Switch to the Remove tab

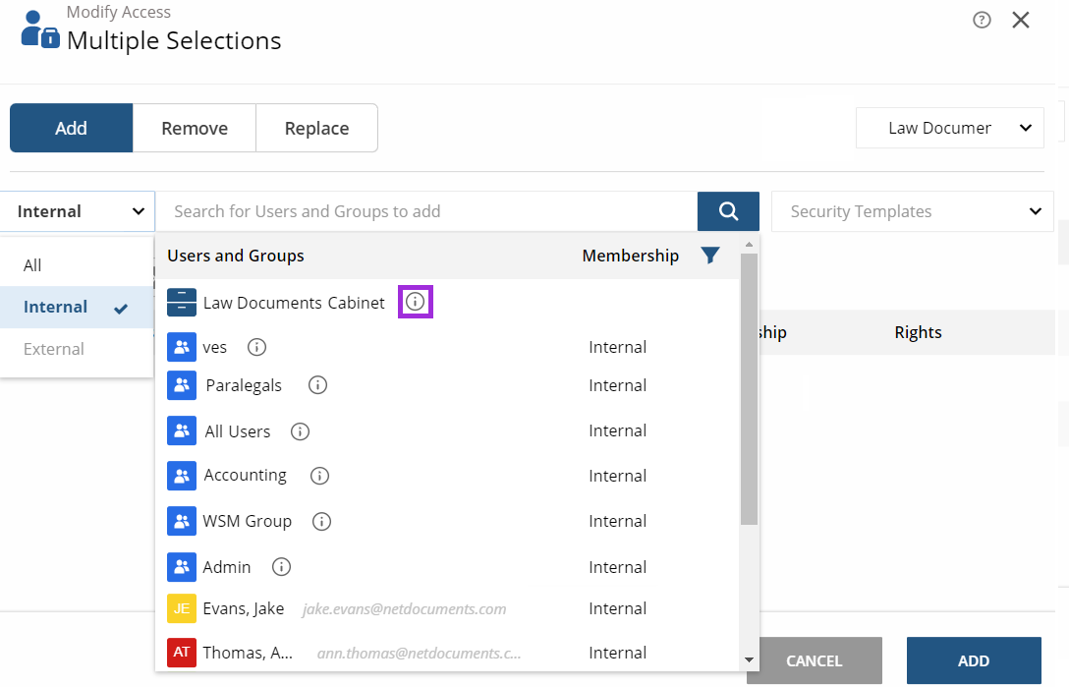[x=195, y=128]
